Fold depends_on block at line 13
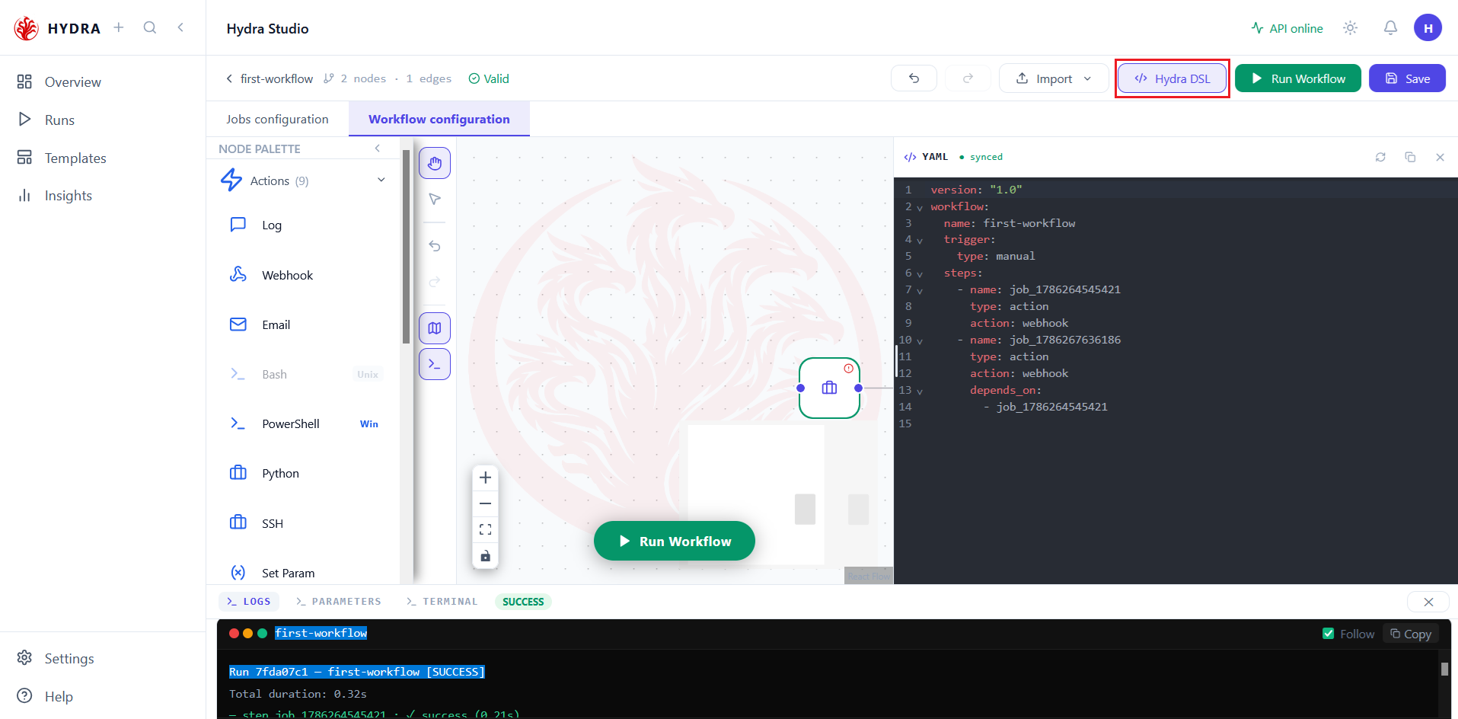1458x719 pixels. 920,391
